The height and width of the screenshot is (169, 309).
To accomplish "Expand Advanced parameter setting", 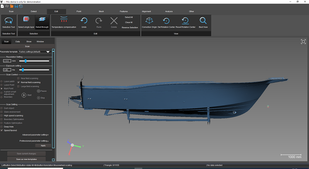I will pos(36,134).
